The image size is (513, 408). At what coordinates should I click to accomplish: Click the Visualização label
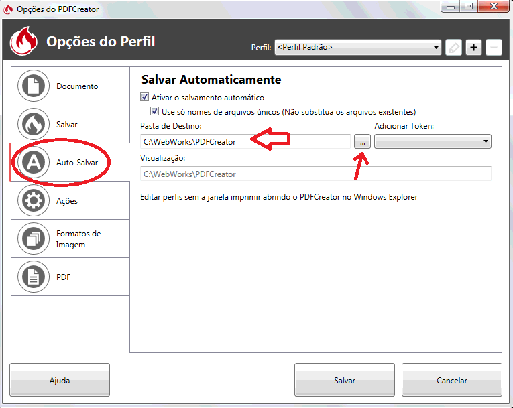tap(162, 158)
